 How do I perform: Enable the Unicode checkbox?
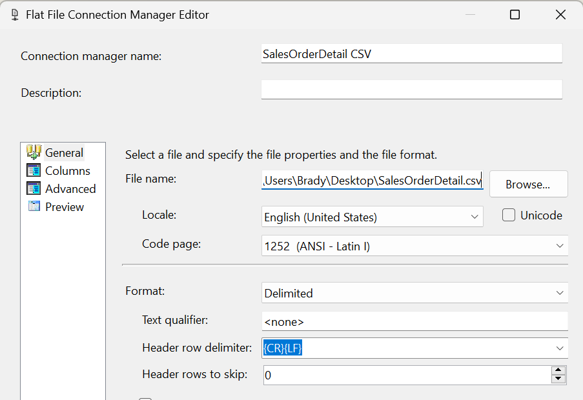click(509, 215)
